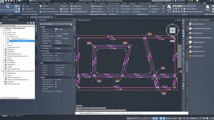Image resolution: width=214 pixels, height=120 pixels.
Task: Click the Точки (Points) ribbon tool
Action: coord(26,6)
